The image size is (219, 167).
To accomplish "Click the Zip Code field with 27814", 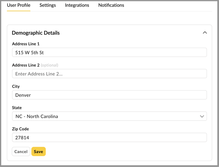I will point(109,137).
